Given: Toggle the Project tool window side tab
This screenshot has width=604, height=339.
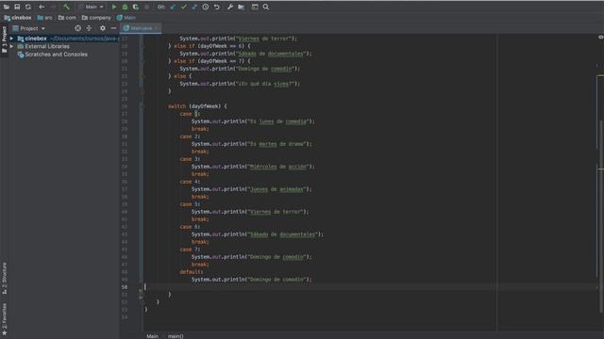Looking at the screenshot, I should (x=4, y=40).
